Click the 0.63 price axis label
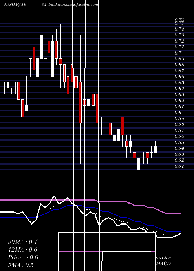194x271 pixels. (179, 94)
